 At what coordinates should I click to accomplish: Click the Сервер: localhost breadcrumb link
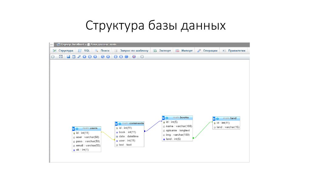(72, 45)
